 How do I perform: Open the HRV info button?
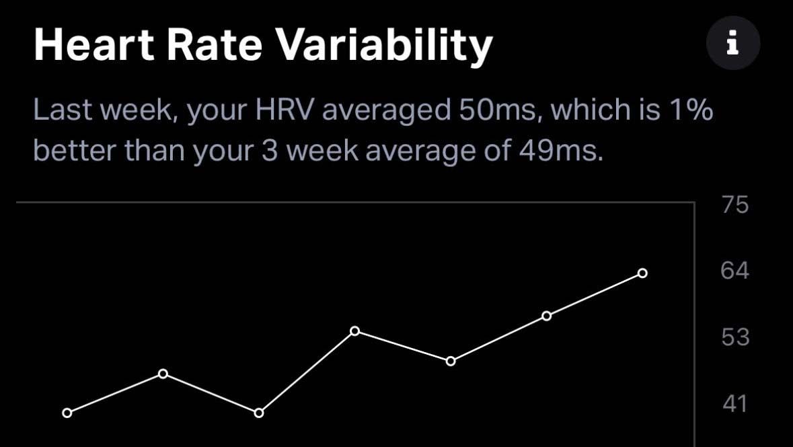[x=733, y=42]
